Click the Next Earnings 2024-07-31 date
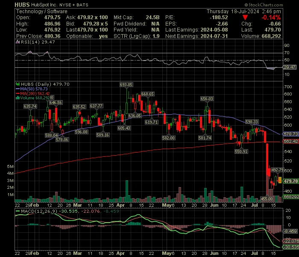The width and height of the screenshot is (299, 257). pyautogui.click(x=214, y=36)
